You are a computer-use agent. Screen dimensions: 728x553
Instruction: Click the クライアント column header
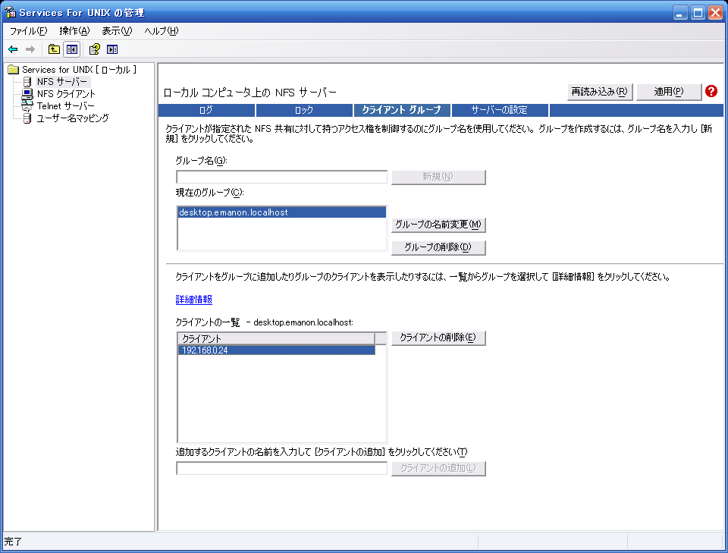277,338
